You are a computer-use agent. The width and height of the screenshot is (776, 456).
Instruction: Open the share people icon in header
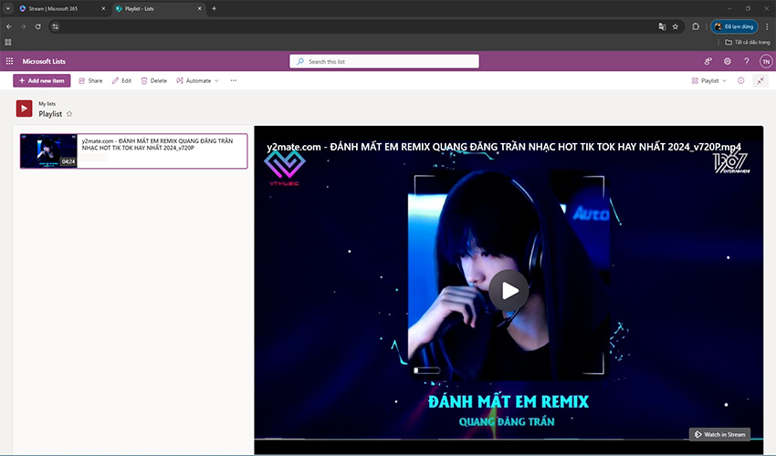pos(708,61)
